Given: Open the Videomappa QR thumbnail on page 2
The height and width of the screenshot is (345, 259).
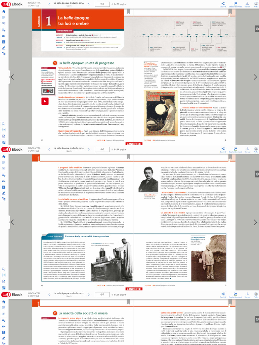Looking at the screenshot, I should (48, 91).
